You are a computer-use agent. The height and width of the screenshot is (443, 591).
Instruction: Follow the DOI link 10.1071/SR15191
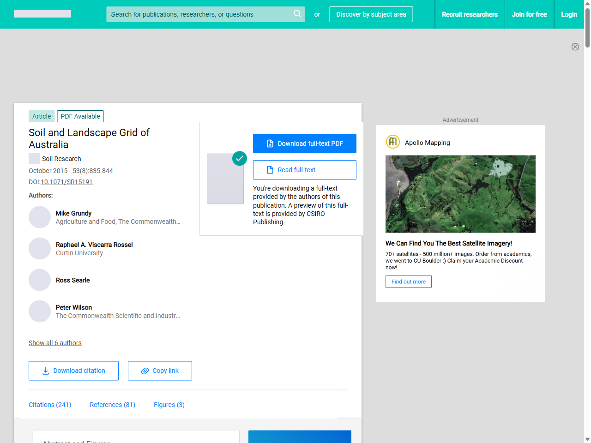(66, 182)
